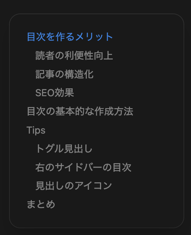191x235 pixels.
Task: Select the sidebar 目次 subheading under Tips
Action: tap(84, 167)
